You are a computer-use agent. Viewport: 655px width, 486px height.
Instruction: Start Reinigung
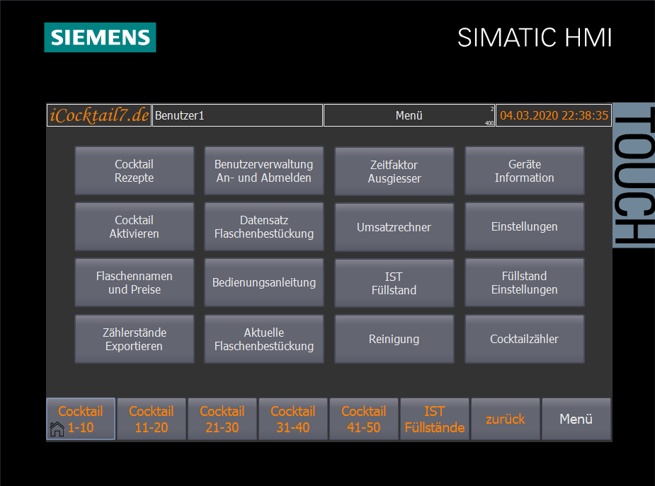pos(394,339)
